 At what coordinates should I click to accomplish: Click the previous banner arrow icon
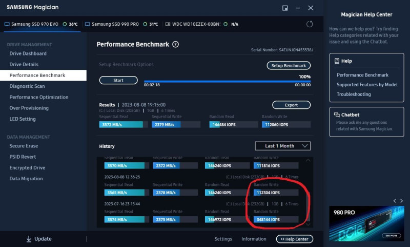[x=395, y=201]
